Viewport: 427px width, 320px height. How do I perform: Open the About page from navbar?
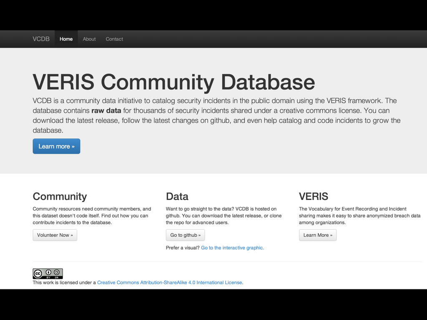[x=89, y=39]
